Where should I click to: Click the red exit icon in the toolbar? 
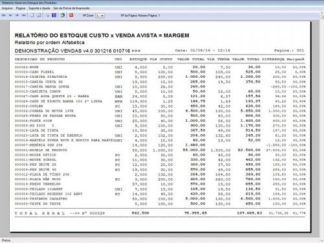pos(71,15)
